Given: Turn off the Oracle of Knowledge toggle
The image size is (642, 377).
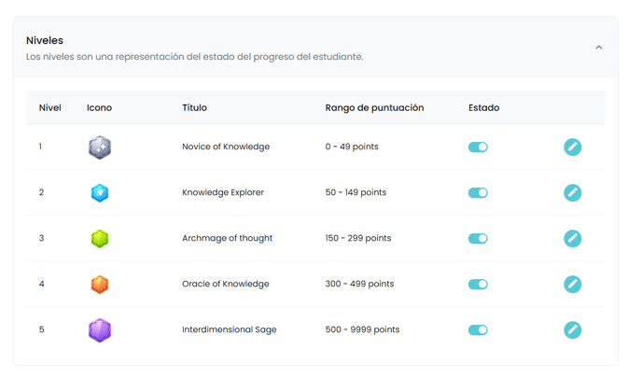Looking at the screenshot, I should tap(478, 284).
